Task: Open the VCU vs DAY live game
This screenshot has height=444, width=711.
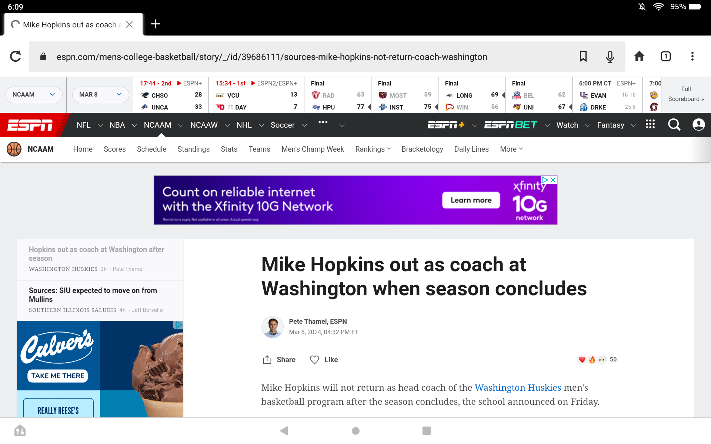Action: [x=256, y=95]
